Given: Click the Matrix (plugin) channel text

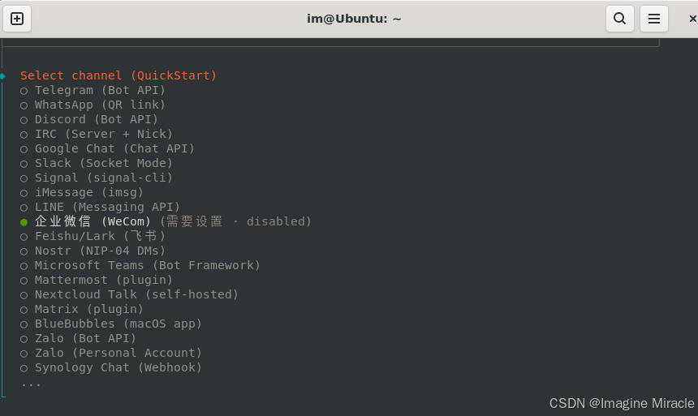Looking at the screenshot, I should 89,309.
